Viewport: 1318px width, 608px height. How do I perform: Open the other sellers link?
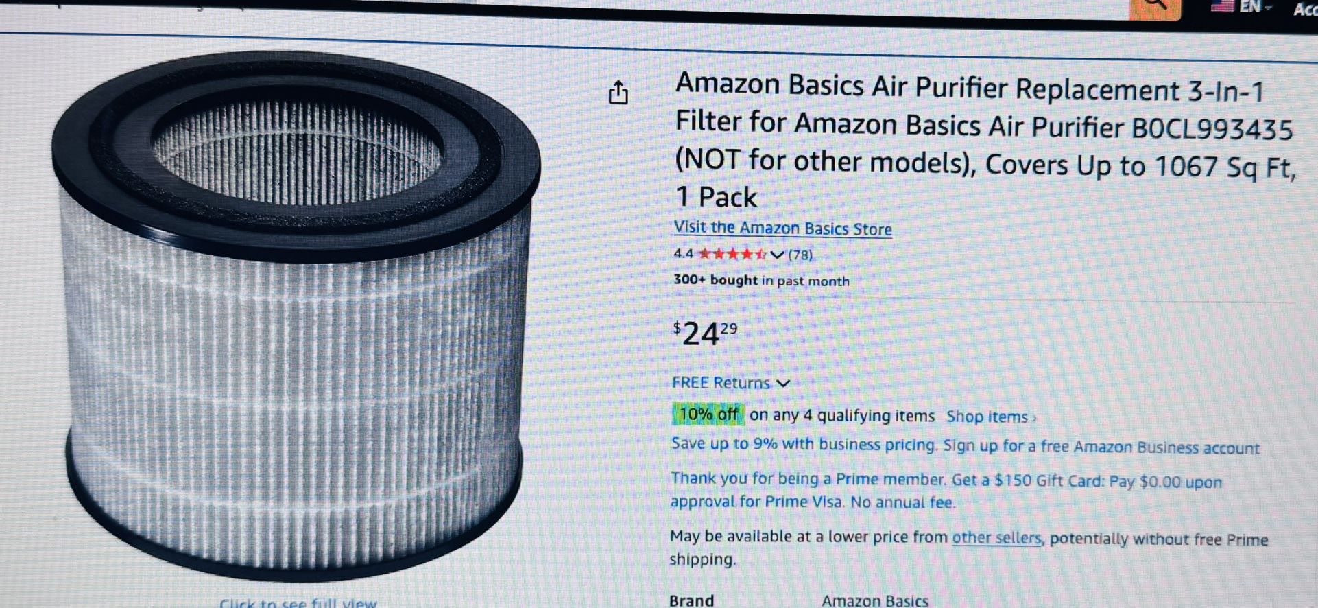point(996,538)
